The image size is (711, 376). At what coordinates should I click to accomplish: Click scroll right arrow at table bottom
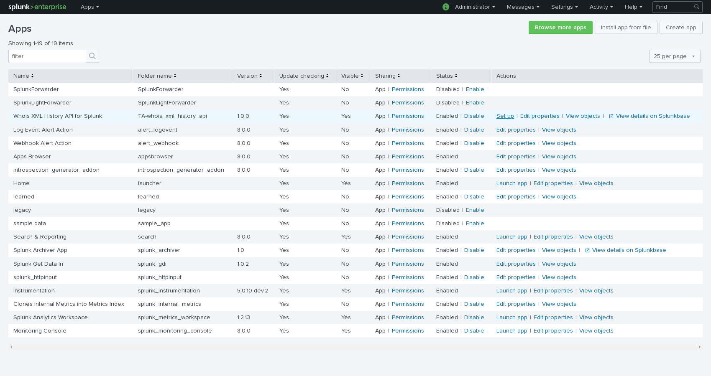[x=699, y=347]
